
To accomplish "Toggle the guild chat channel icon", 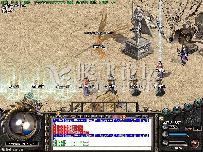I will click(47, 135).
